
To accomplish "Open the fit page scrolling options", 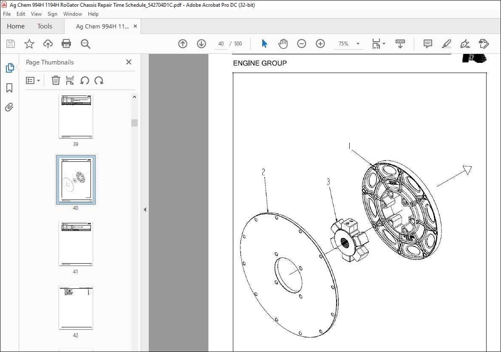I will (379, 44).
